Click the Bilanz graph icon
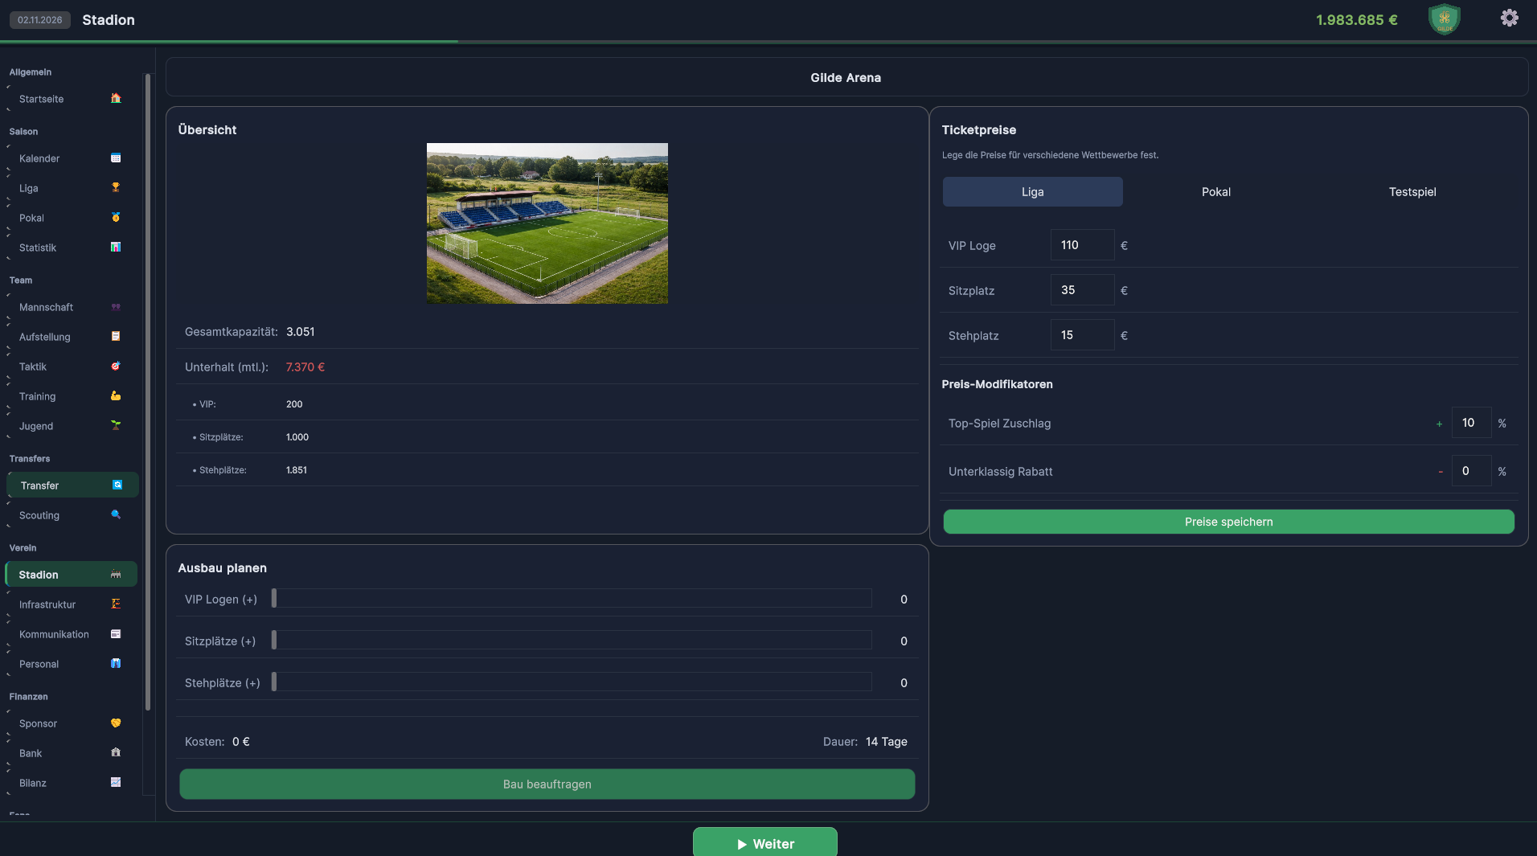Viewport: 1537px width, 856px height. click(x=116, y=782)
